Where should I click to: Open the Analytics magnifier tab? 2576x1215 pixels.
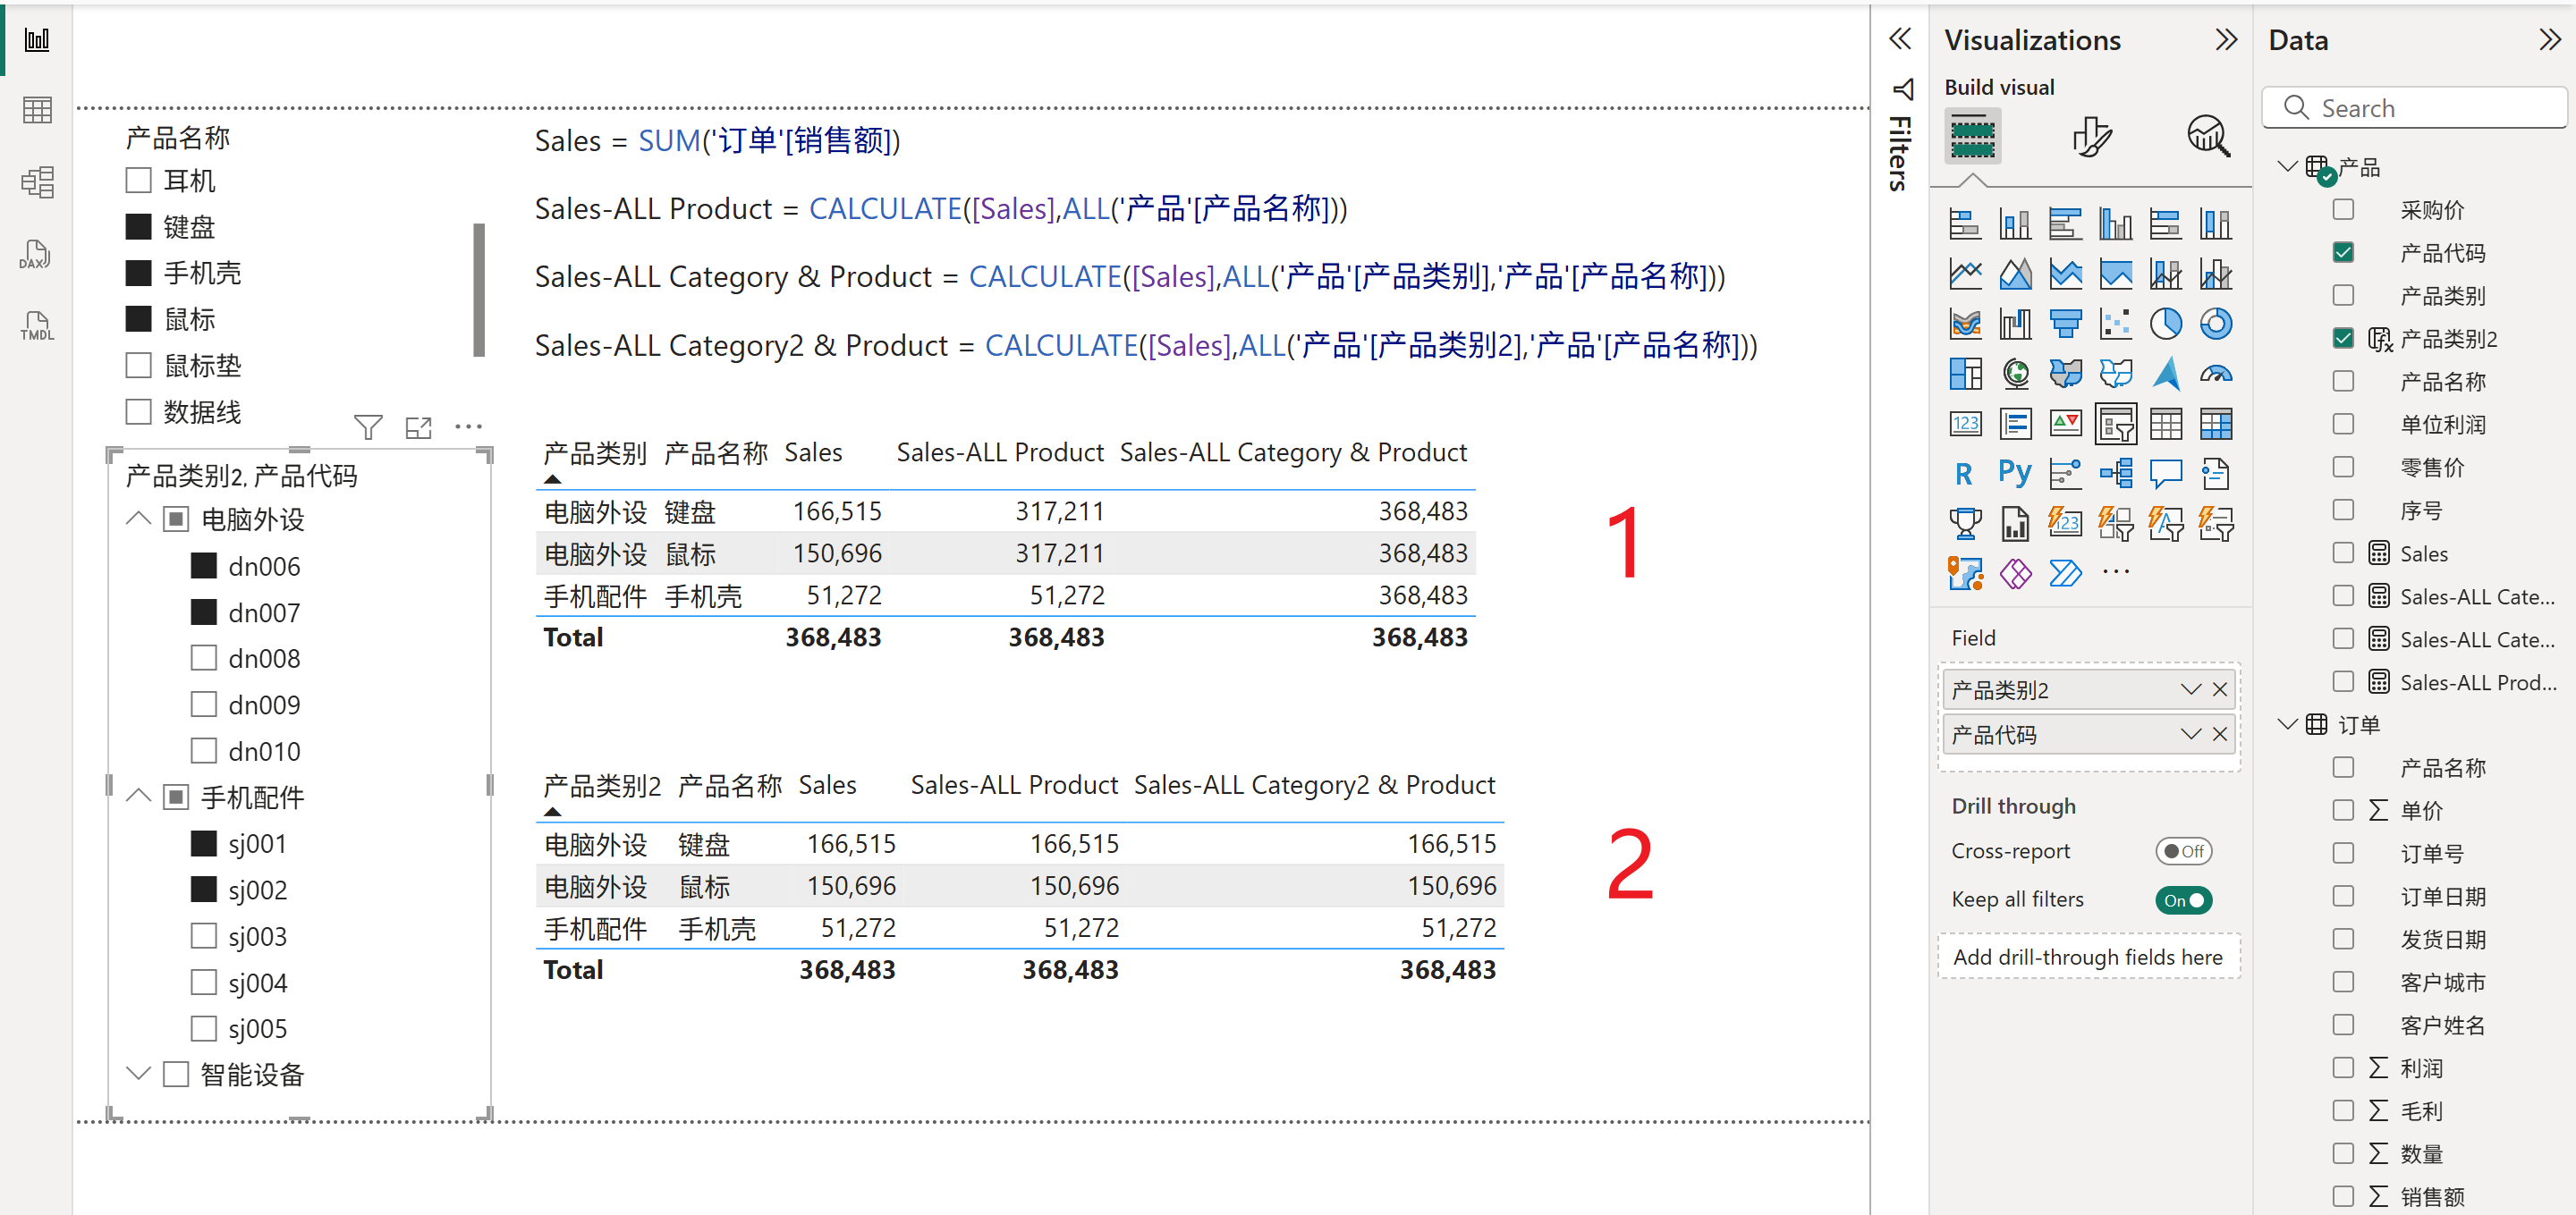coord(2208,137)
